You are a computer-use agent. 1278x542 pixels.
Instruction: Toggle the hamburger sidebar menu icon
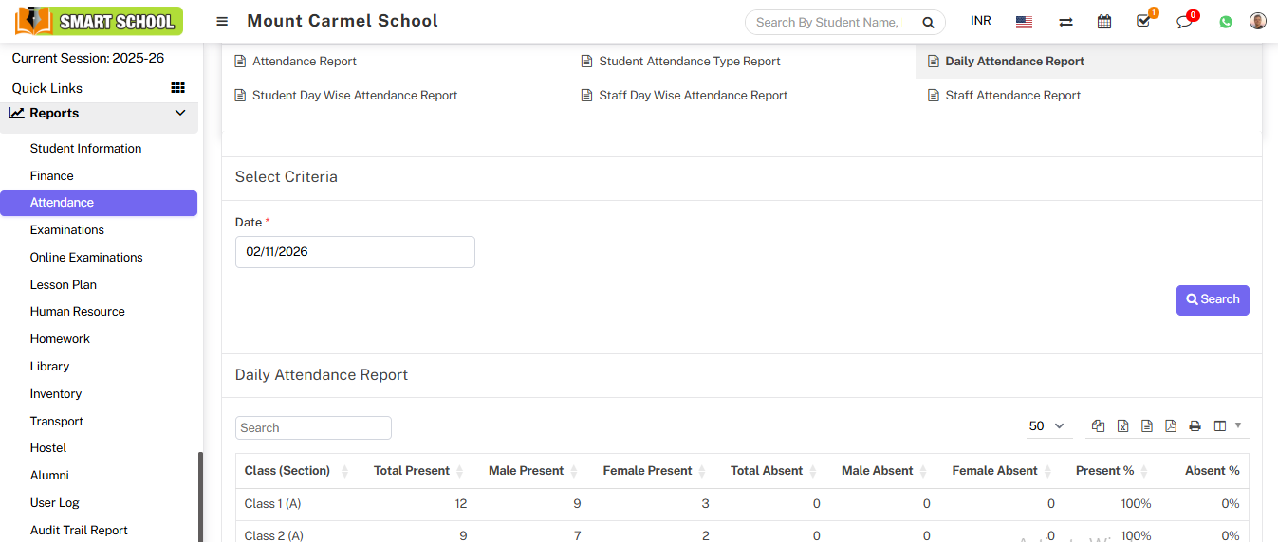pyautogui.click(x=222, y=21)
